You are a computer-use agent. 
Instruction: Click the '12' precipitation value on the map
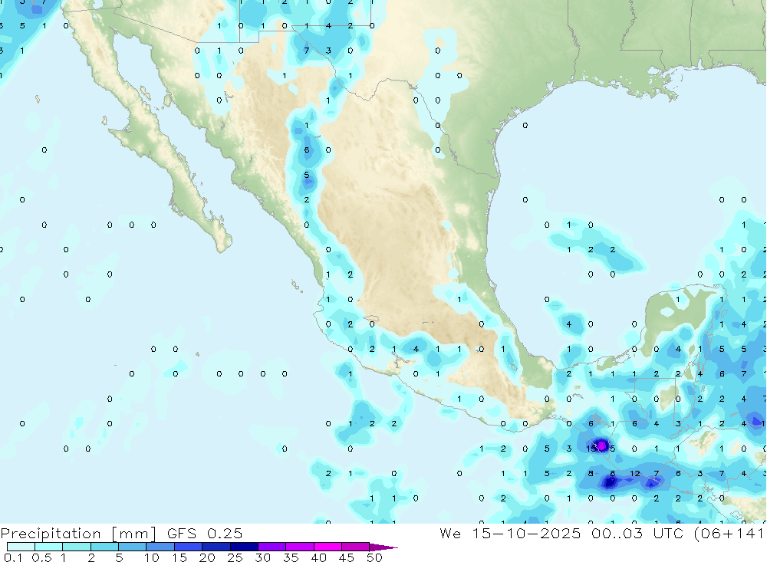tap(635, 474)
